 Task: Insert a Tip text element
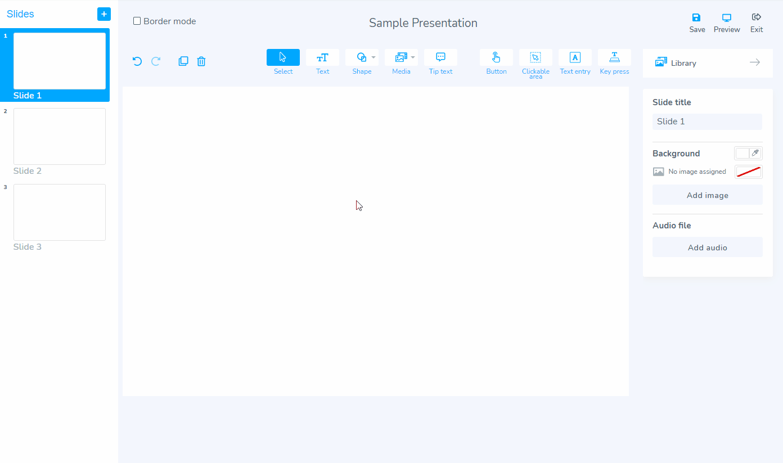tap(440, 57)
